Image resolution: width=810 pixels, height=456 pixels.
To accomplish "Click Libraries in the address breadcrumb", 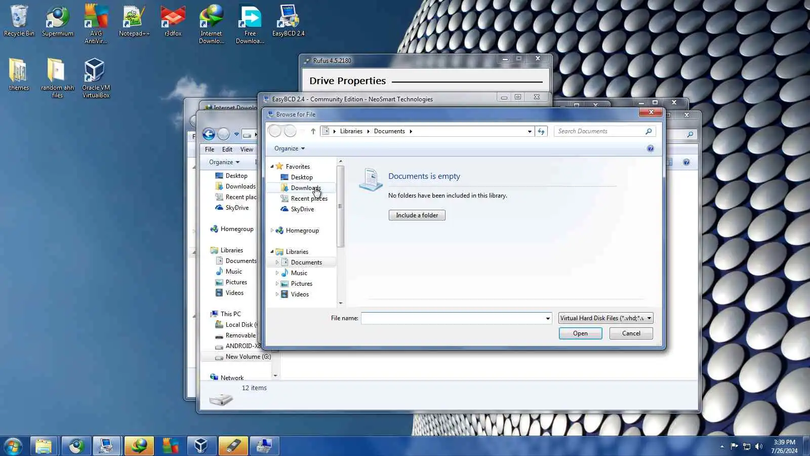I will (x=351, y=131).
